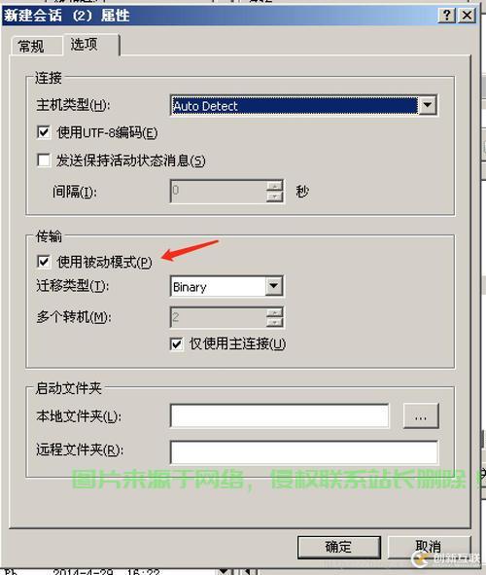Screen dimensions: 486x575
Task: Click the 间隔 seconds input field
Action: click(x=219, y=191)
